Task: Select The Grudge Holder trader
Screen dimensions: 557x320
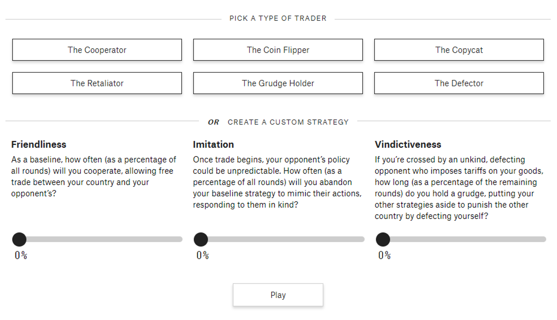Action: (x=278, y=83)
